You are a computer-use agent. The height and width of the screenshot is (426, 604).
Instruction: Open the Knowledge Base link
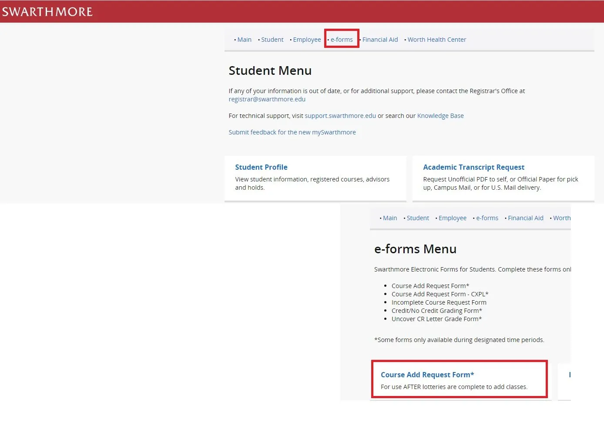(x=440, y=116)
